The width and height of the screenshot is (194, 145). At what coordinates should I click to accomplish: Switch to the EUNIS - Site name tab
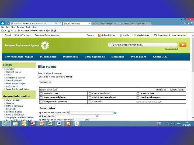(x=77, y=23)
